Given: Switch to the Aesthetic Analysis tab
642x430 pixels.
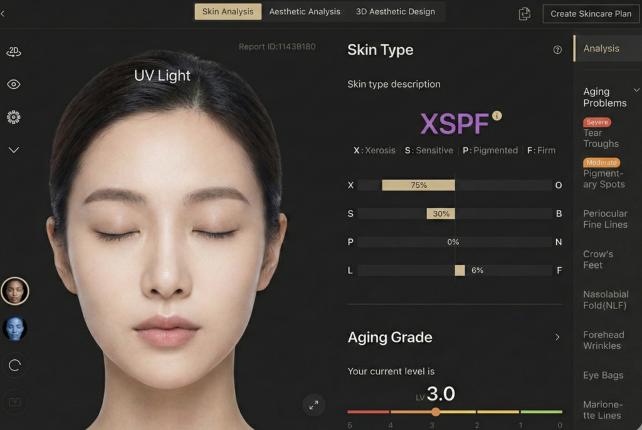Looking at the screenshot, I should coord(305,12).
